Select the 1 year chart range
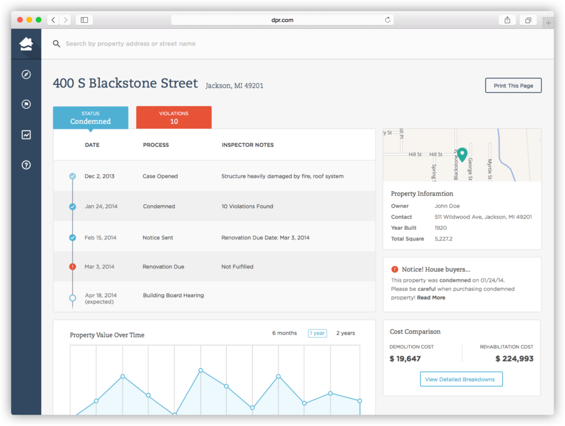The height and width of the screenshot is (426, 565). (318, 333)
